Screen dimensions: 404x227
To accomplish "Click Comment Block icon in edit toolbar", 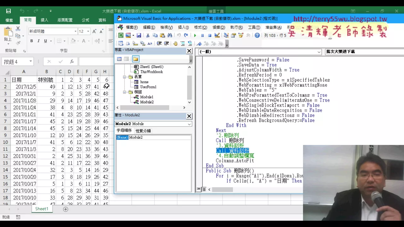I will click(x=183, y=44).
